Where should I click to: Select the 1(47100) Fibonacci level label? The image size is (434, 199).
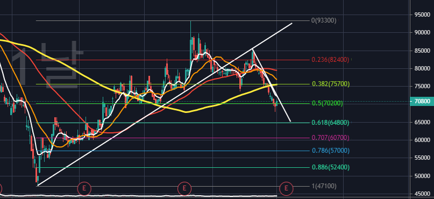click(x=324, y=187)
